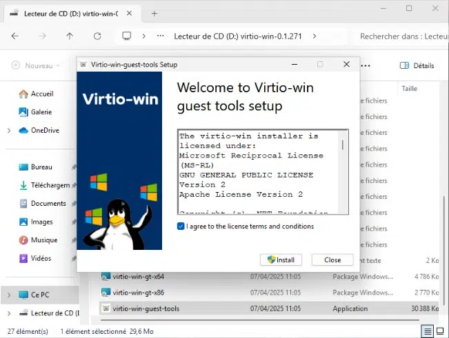Viewport: 449px width, 338px height.
Task: Minimize the Virtio-win-guest-tools Setup dialog
Action: point(295,65)
